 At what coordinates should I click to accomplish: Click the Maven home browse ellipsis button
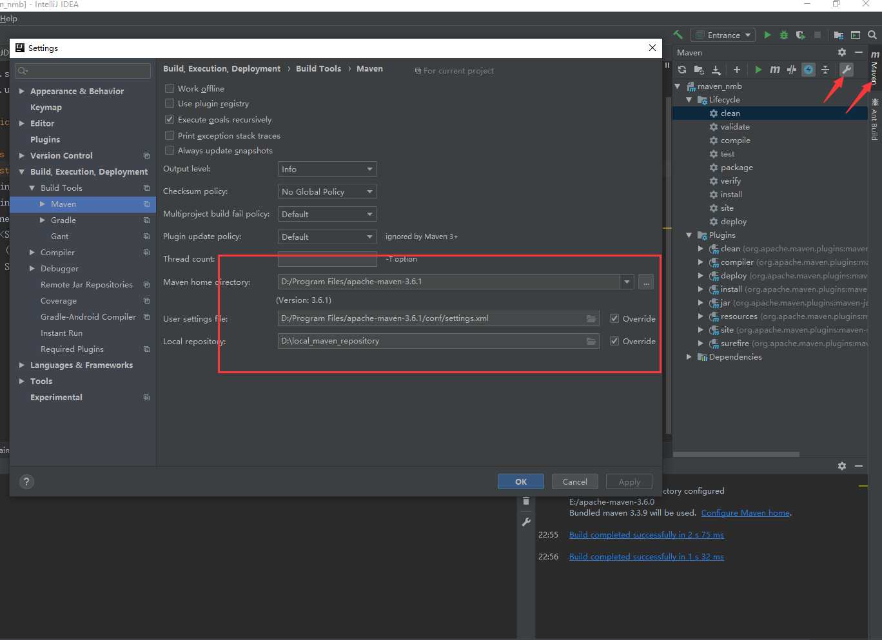(x=646, y=282)
